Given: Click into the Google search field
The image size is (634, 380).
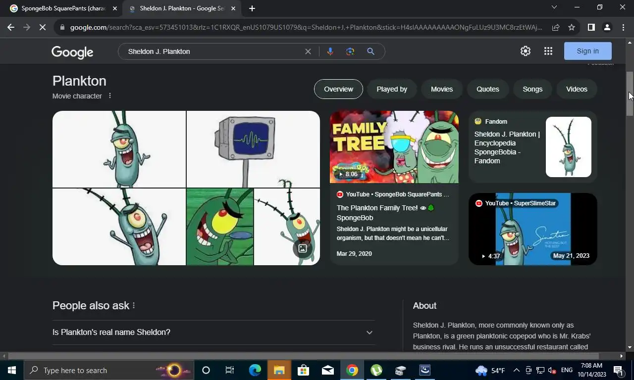Looking at the screenshot, I should (213, 51).
